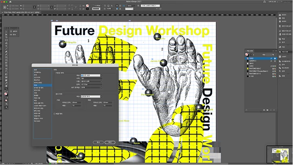Click the delete swatch trash icon

tap(274, 110)
